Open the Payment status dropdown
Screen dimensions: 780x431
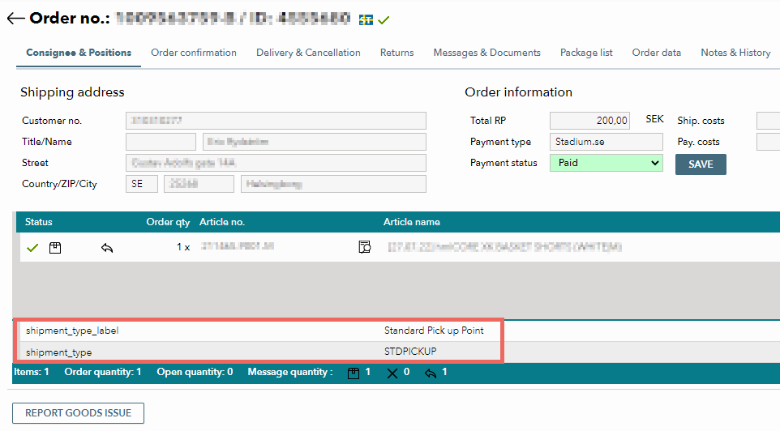[x=606, y=163]
